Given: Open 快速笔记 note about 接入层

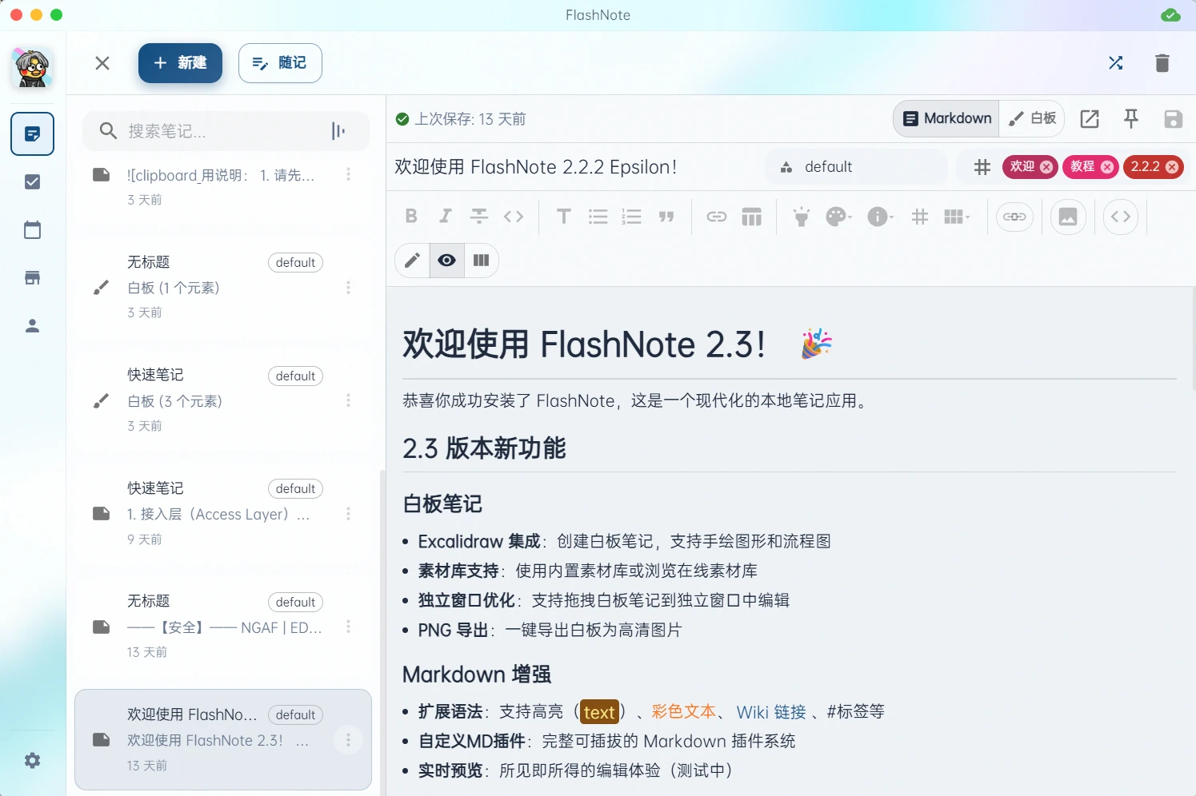Looking at the screenshot, I should click(222, 513).
